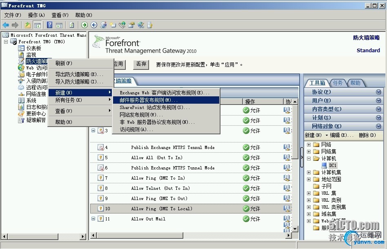Click the rule icon of rule 7
This screenshot has width=387, height=249.
pos(100,178)
